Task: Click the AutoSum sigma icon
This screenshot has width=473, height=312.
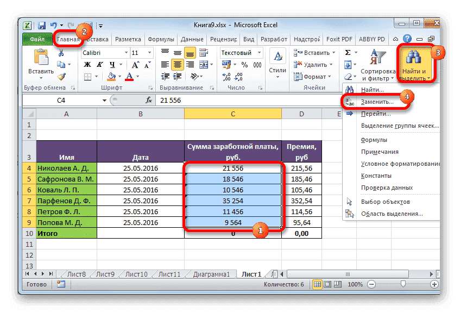Action: click(x=348, y=53)
